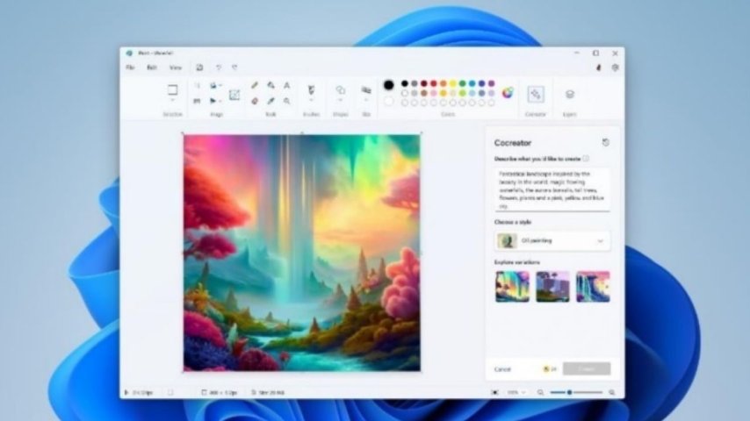Screen dimensions: 750x421
Task: Click the credits coin counter
Action: coord(550,369)
